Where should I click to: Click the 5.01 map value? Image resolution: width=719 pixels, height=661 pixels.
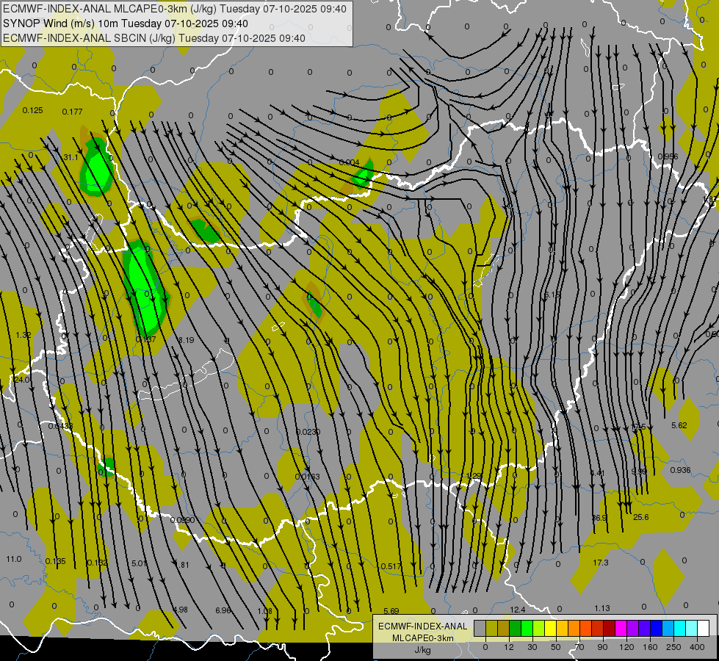(139, 563)
